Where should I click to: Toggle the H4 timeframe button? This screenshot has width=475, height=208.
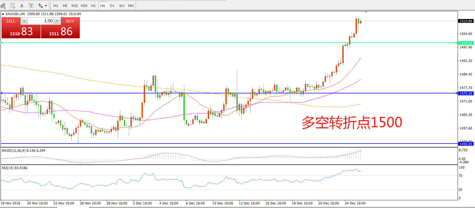103,6
